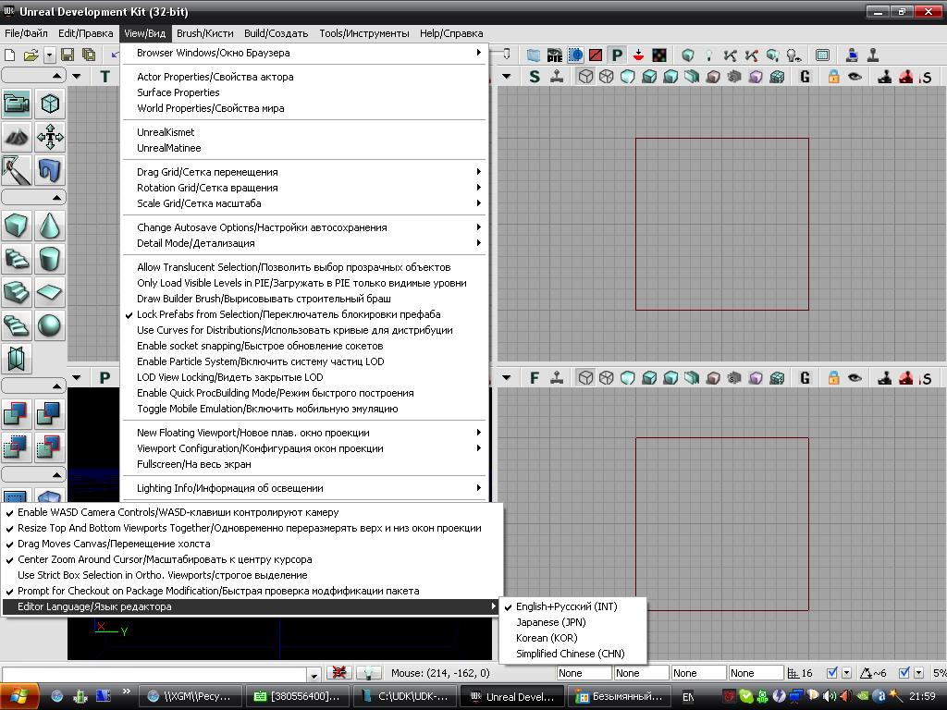Click the CSG Intersect icon
Screen dimensions: 947x710
pyautogui.click(x=17, y=448)
